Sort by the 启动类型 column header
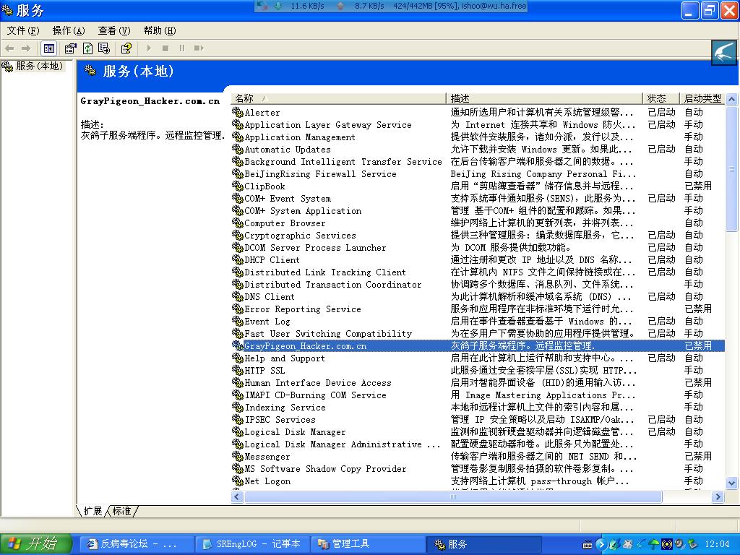 coord(702,98)
